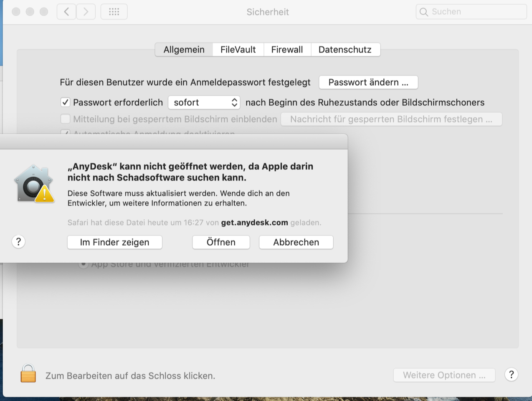Click Nachricht für gesperrten Bildschirm festlegen

(391, 119)
